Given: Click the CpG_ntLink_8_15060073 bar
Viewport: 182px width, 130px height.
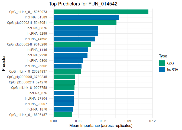Looking at the screenshot, I should (101, 12).
